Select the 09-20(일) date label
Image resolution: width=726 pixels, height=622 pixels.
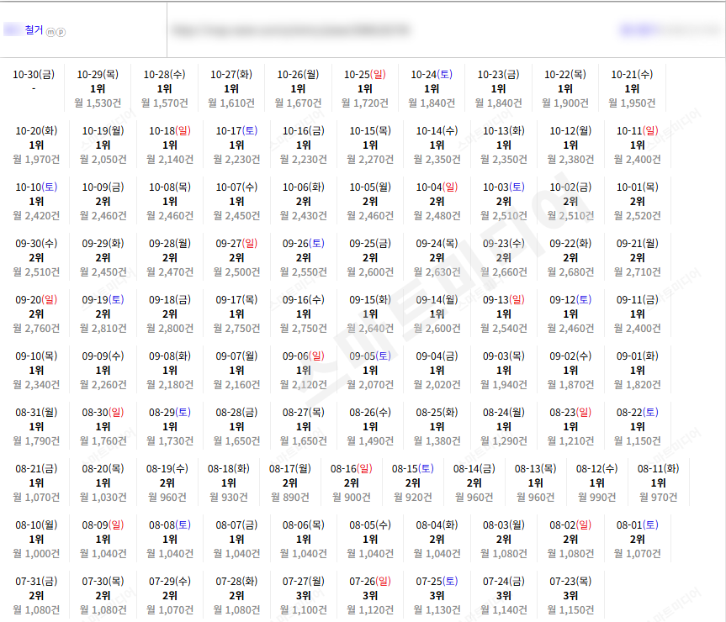click(36, 300)
